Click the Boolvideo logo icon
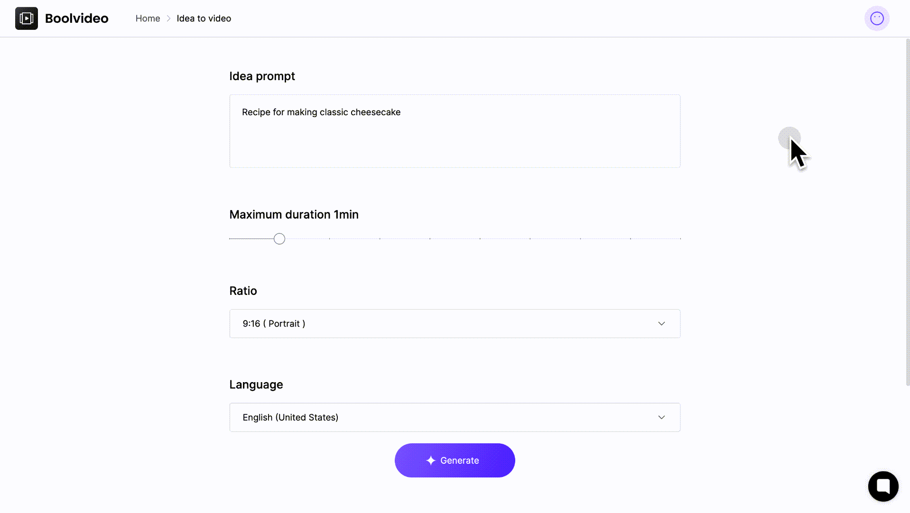Screen dimensions: 910x513 point(27,18)
